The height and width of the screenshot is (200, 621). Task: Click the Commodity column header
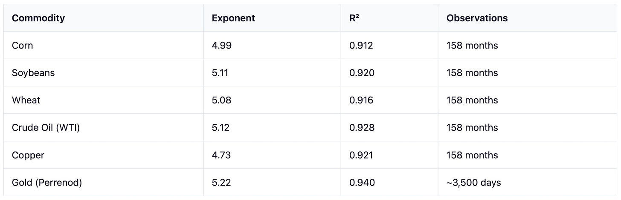pyautogui.click(x=38, y=18)
